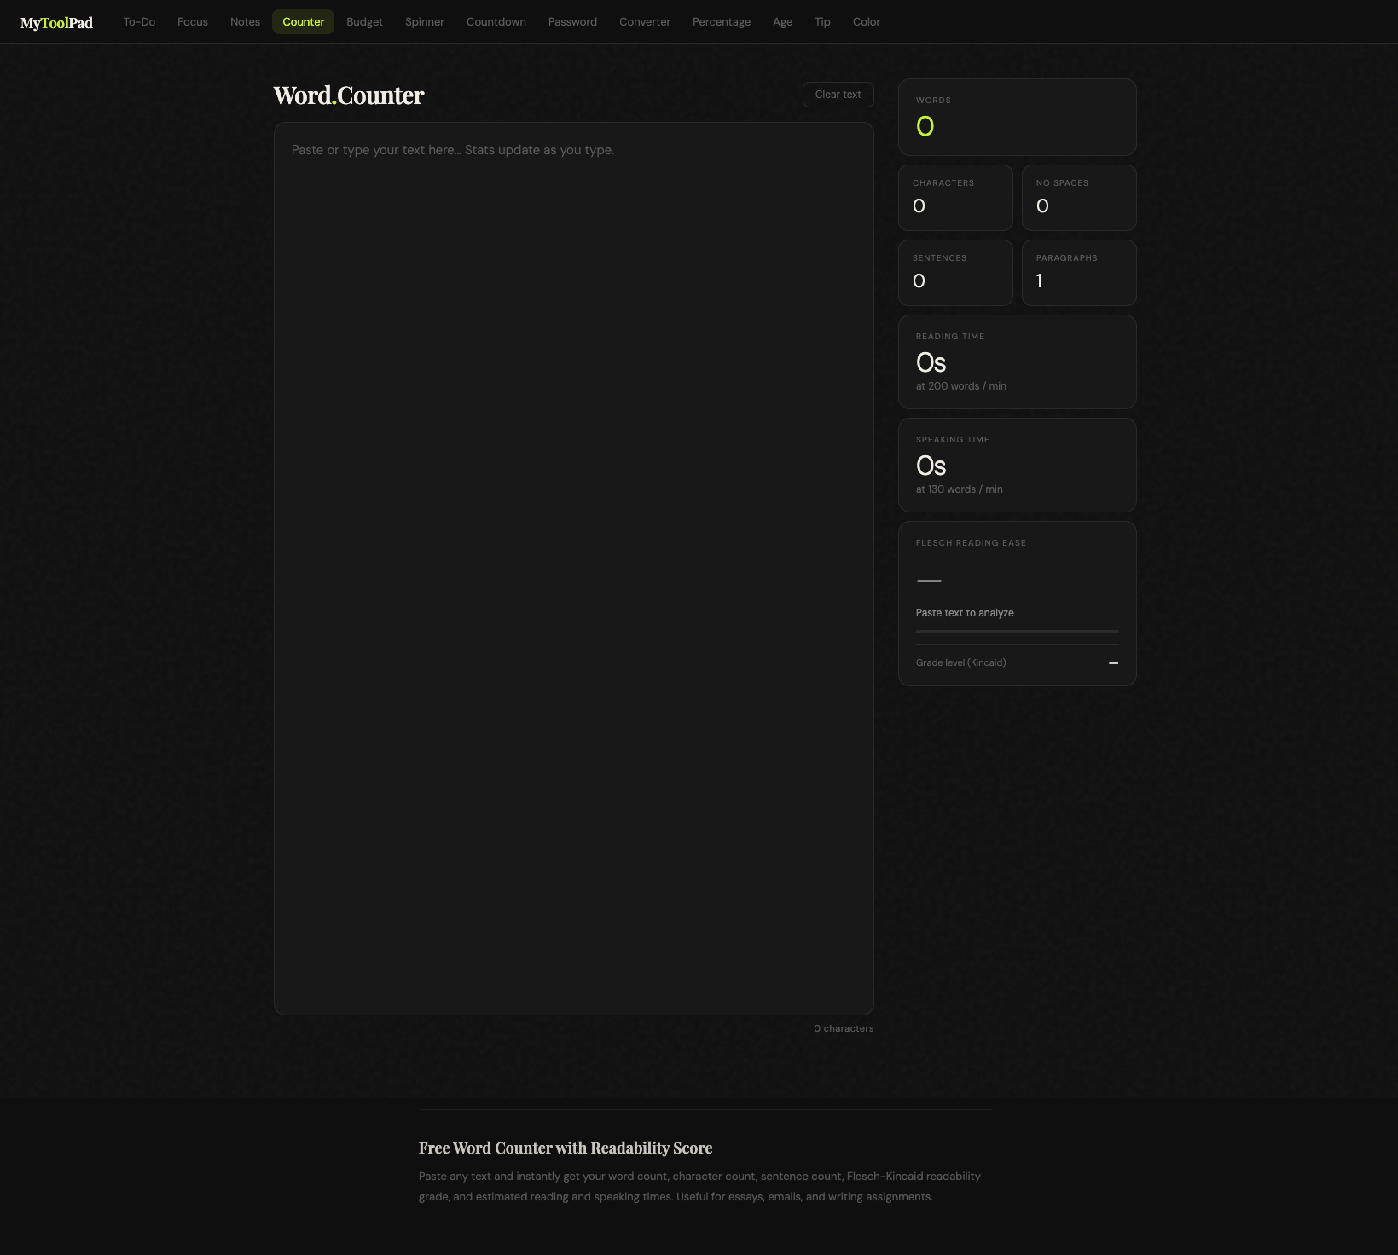Click the Reading Time card
The image size is (1398, 1255).
(1017, 361)
